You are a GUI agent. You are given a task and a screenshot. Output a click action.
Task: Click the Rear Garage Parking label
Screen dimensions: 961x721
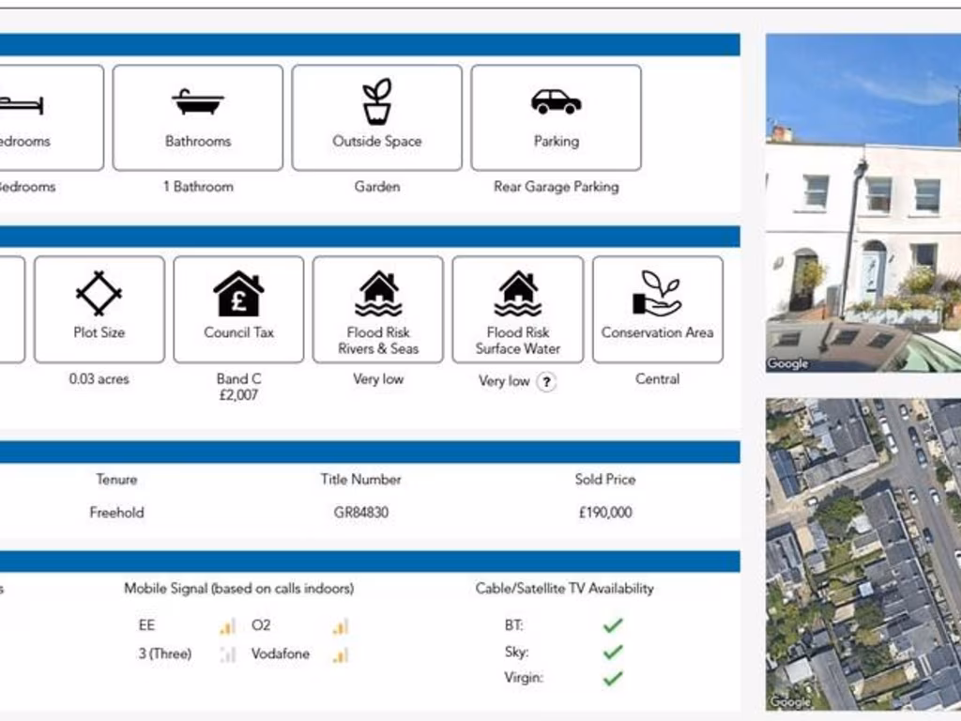[x=556, y=187]
